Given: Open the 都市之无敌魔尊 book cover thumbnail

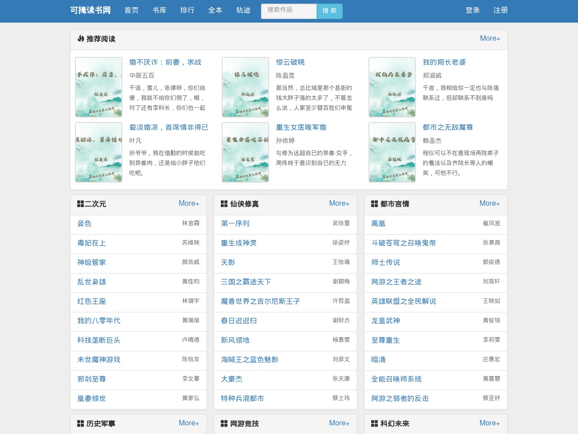Looking at the screenshot, I should 392,152.
